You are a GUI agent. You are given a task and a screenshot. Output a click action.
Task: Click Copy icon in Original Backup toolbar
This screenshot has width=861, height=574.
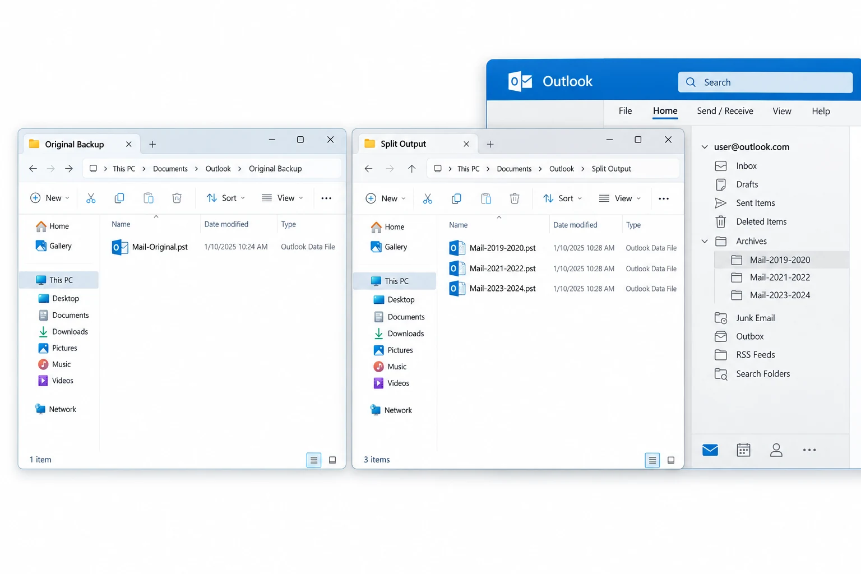click(x=119, y=198)
